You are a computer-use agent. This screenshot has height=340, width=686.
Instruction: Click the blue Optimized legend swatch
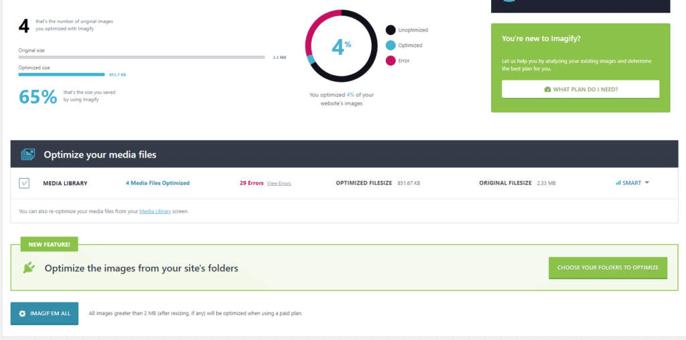coord(391,45)
